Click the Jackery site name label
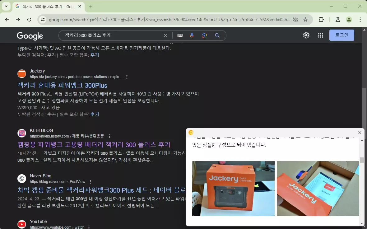The width and height of the screenshot is (367, 229). [37, 71]
